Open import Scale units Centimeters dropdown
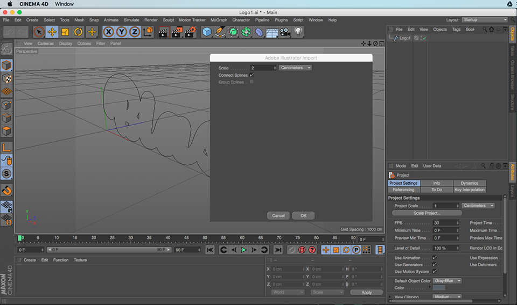517x305 pixels. click(x=296, y=68)
